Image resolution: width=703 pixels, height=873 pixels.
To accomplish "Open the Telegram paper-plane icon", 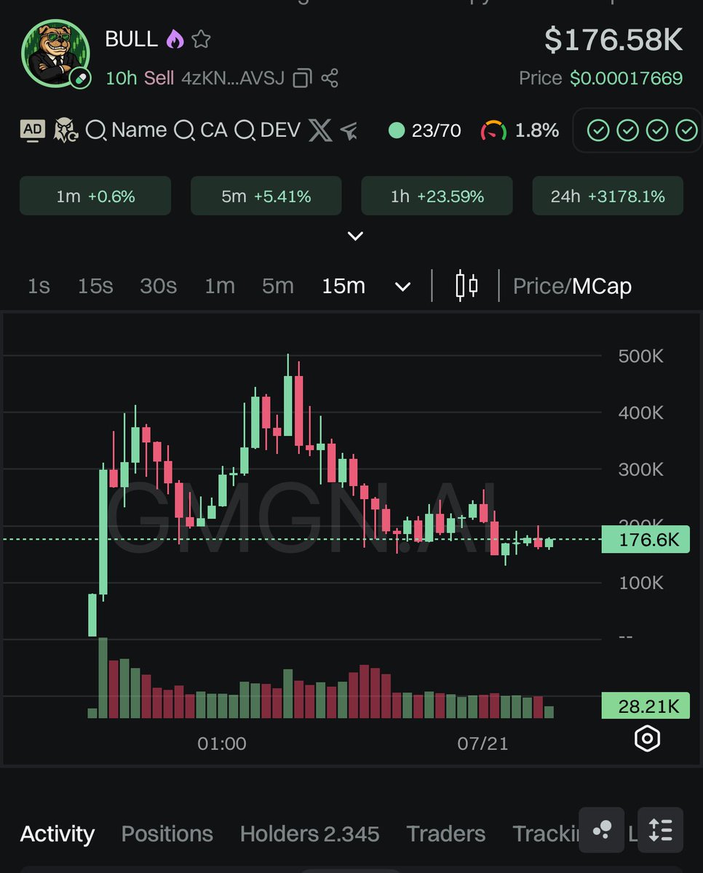I will 349,131.
